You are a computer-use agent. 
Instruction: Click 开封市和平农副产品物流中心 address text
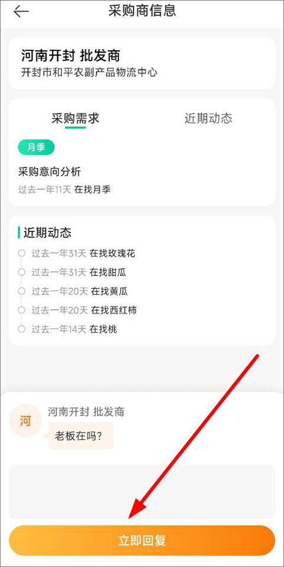tap(89, 72)
